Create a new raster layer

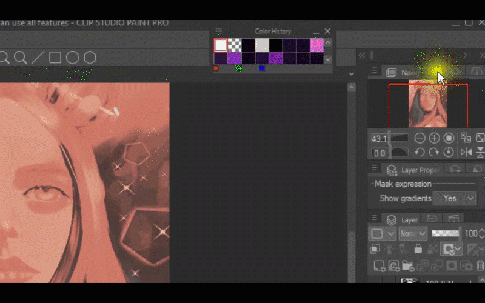pyautogui.click(x=380, y=265)
